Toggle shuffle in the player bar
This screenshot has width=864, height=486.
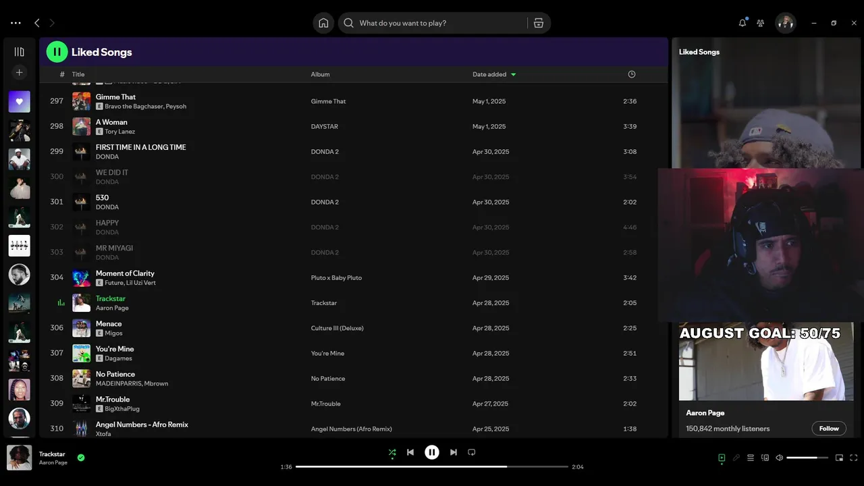[x=392, y=452]
